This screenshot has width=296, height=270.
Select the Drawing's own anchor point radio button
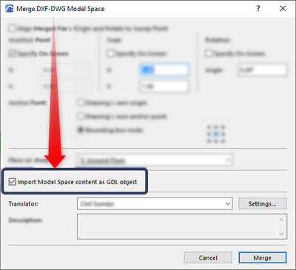81,116
